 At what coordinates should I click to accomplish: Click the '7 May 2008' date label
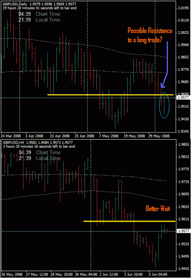[x=109, y=136]
